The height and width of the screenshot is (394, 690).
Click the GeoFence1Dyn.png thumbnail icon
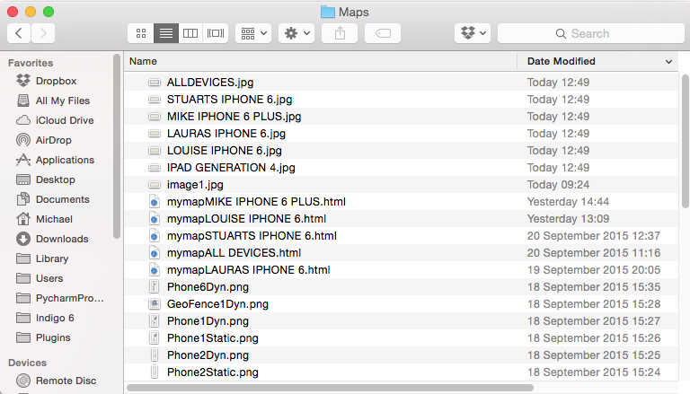point(154,304)
